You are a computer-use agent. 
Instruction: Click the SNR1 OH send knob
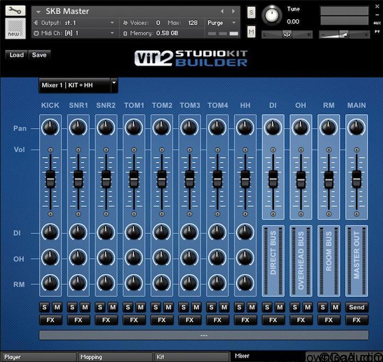click(78, 258)
